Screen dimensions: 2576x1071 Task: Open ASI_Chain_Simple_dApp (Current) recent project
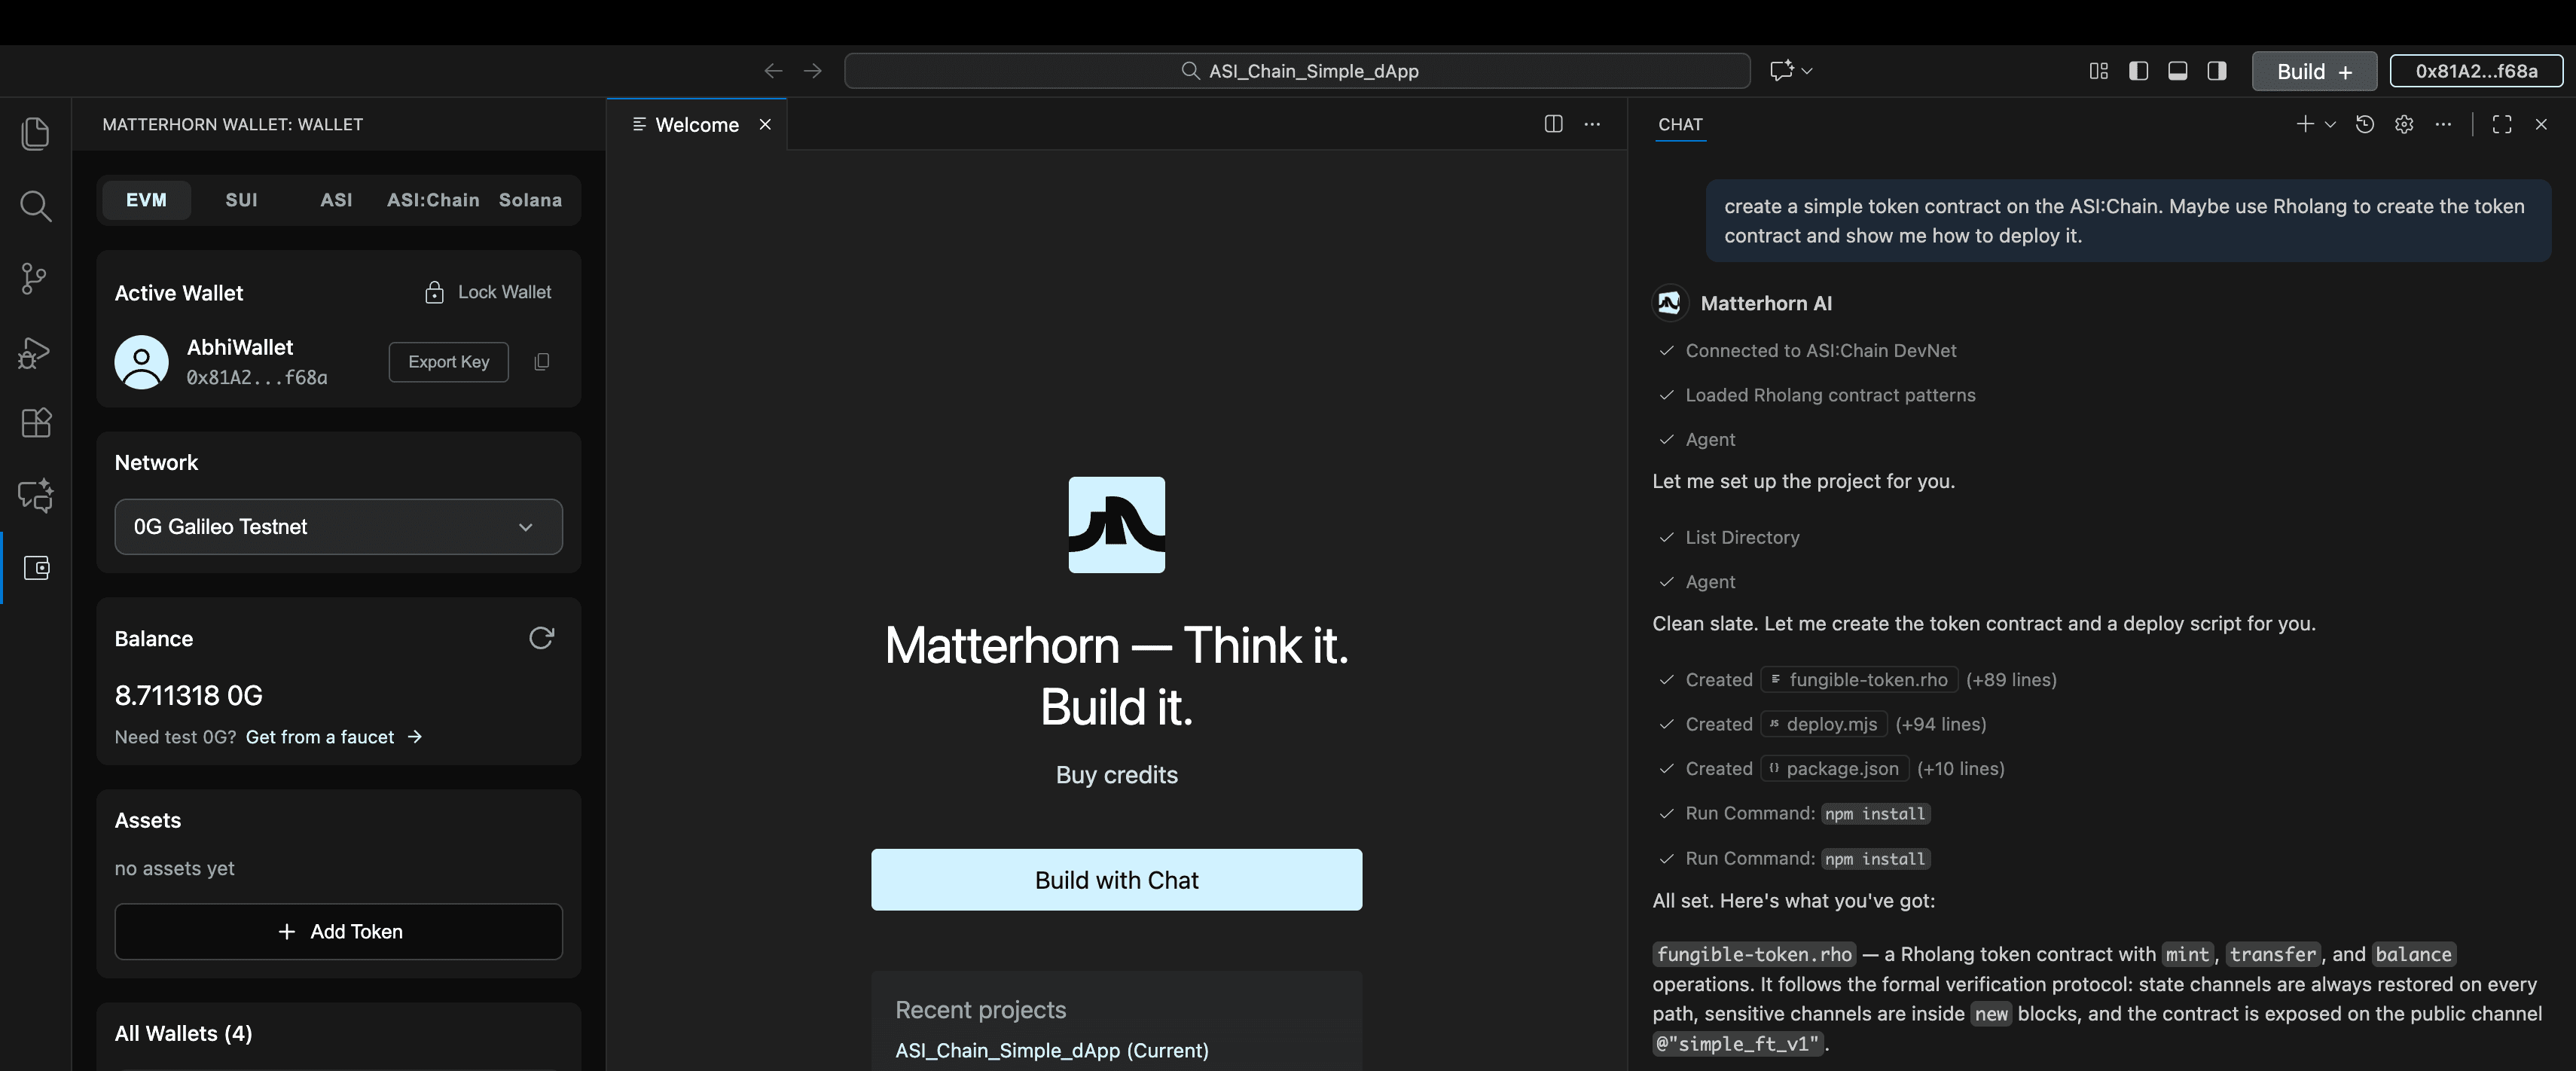point(1052,1051)
